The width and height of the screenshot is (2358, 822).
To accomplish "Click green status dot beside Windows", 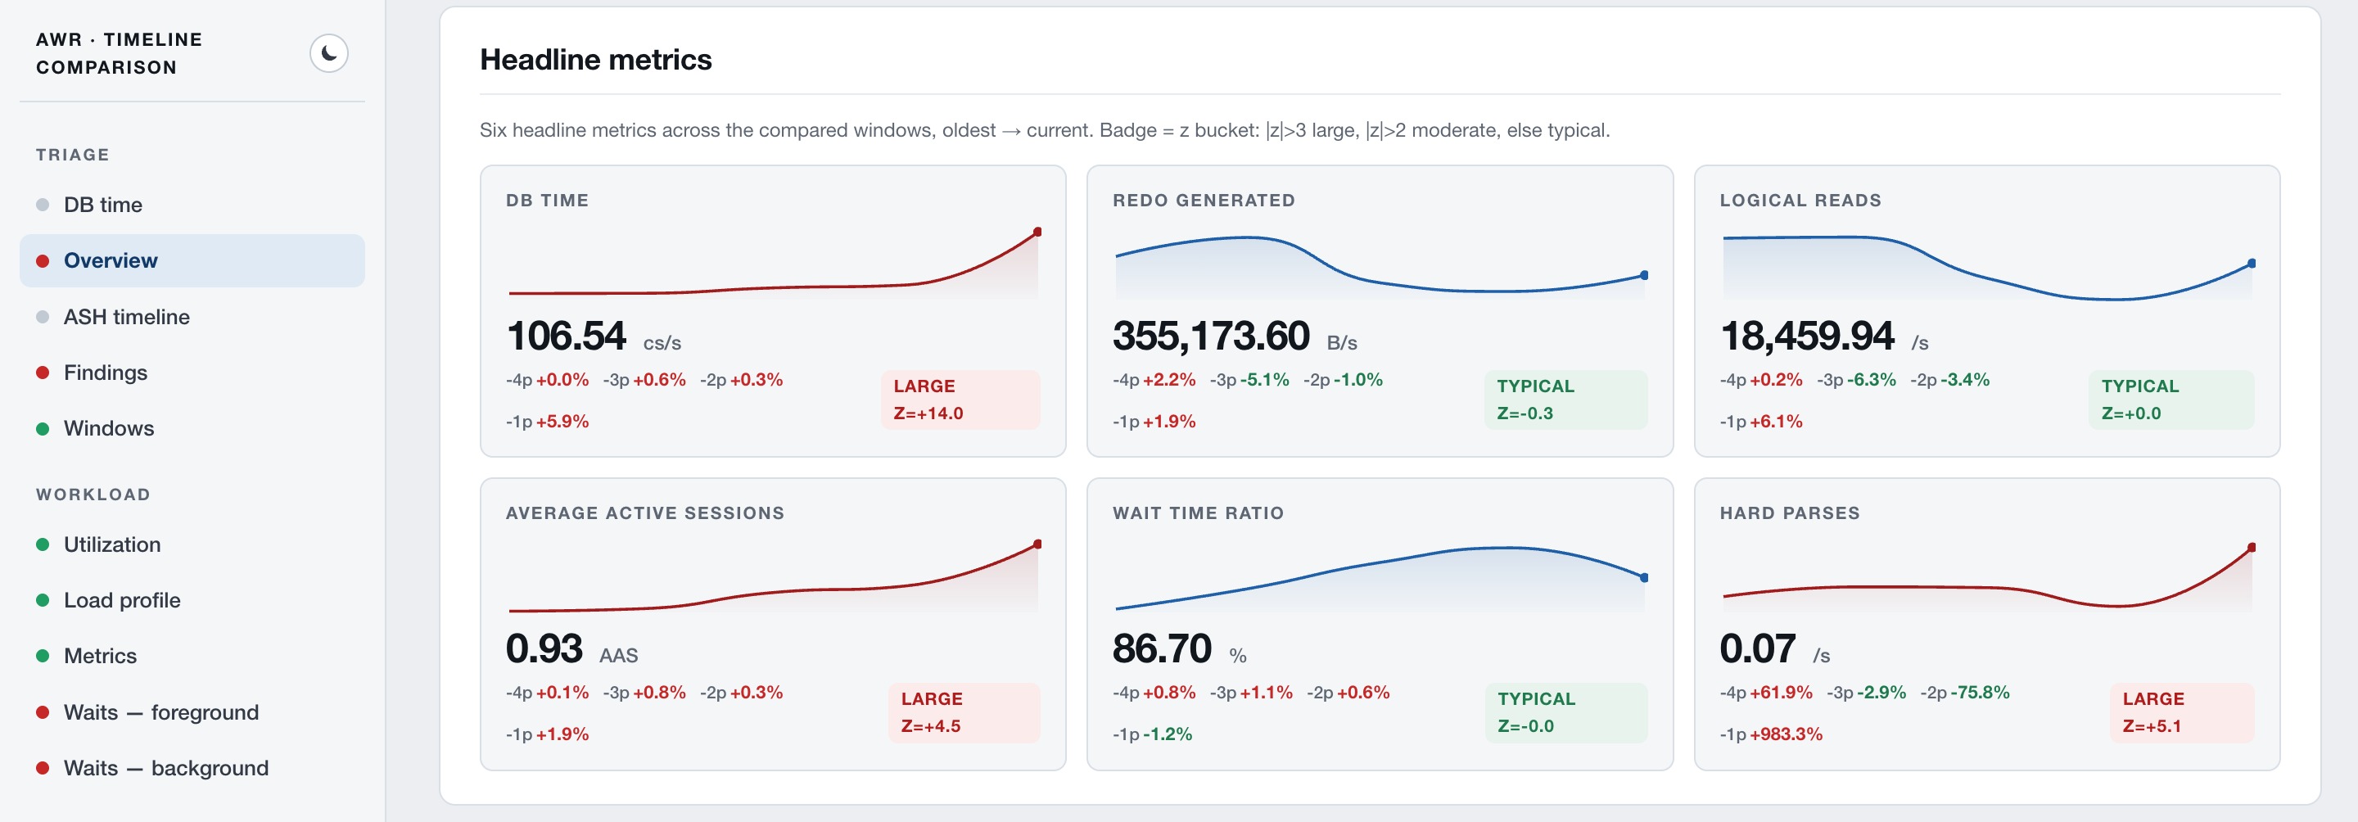I will click(x=42, y=428).
